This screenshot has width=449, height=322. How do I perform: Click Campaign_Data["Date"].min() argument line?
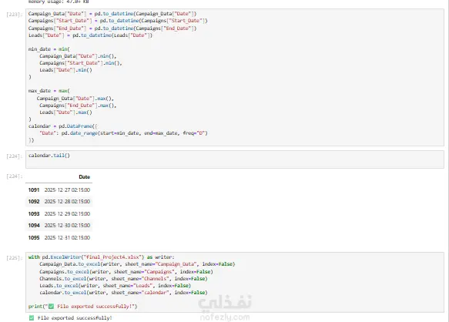click(x=78, y=56)
